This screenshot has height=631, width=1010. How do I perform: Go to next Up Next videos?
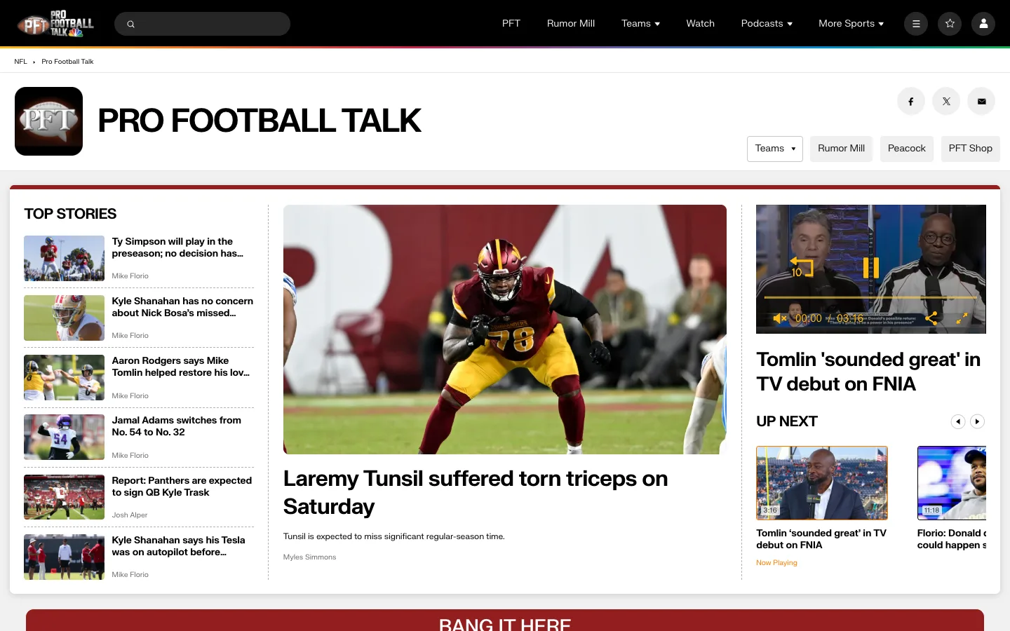tap(977, 421)
